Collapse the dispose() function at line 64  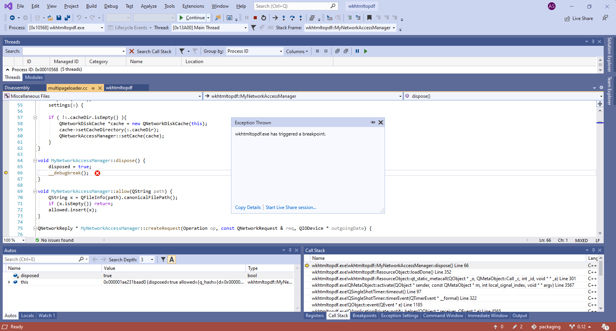pyautogui.click(x=35, y=160)
